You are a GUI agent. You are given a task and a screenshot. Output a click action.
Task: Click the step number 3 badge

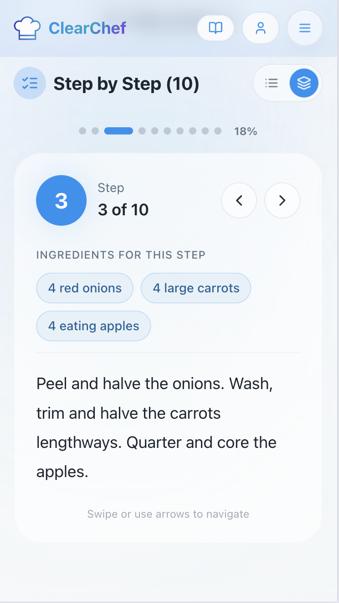click(61, 200)
